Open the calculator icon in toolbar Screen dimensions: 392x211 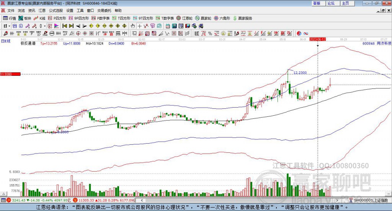[174, 26]
